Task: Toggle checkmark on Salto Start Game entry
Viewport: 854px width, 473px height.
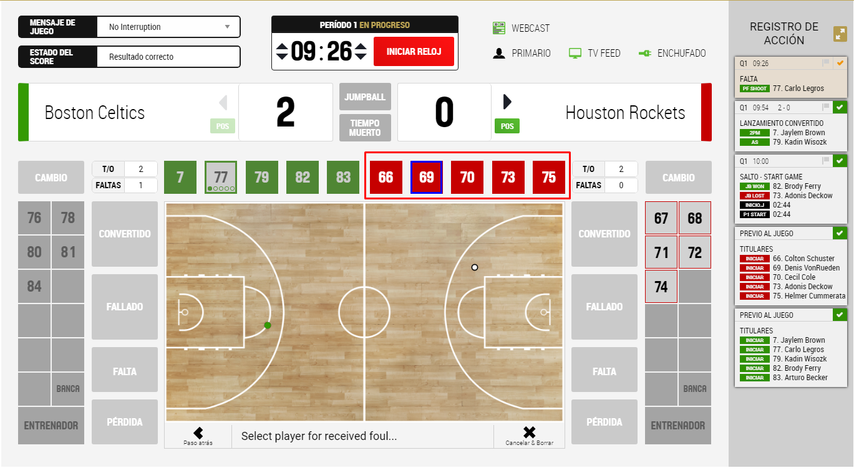Action: click(840, 161)
